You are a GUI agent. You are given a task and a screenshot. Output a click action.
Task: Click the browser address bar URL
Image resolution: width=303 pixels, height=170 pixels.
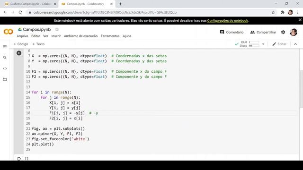coord(105,12)
